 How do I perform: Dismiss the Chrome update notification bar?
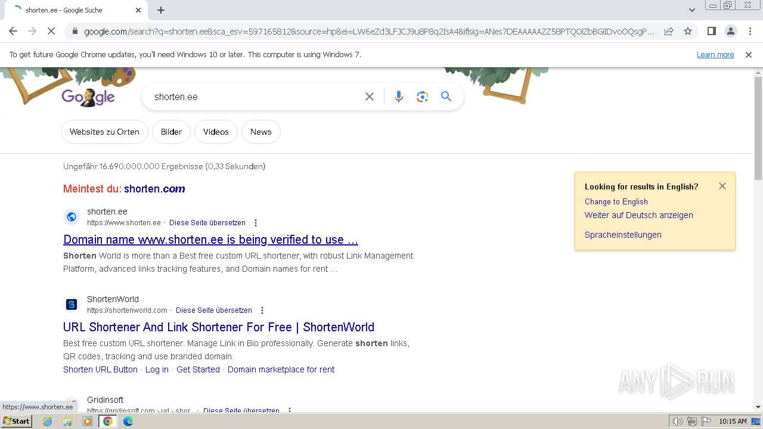749,54
